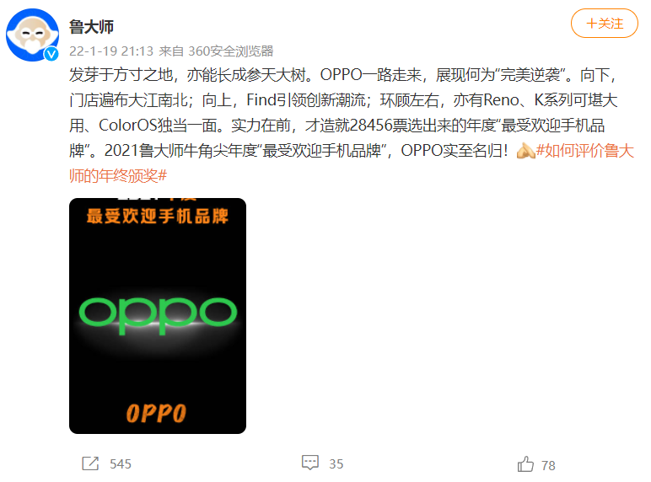Click the orange OPPO text in image

[156, 413]
